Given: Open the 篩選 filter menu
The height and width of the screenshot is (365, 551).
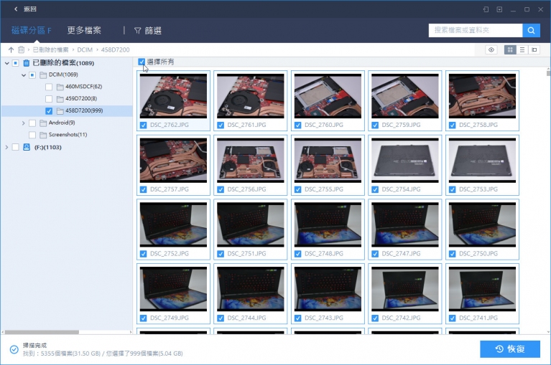Looking at the screenshot, I should pyautogui.click(x=147, y=31).
